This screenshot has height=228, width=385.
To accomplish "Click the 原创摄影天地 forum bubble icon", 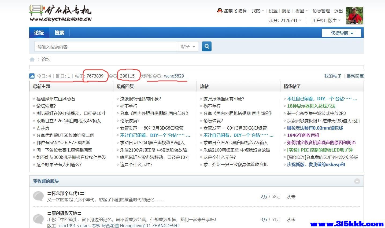I will point(38,219).
